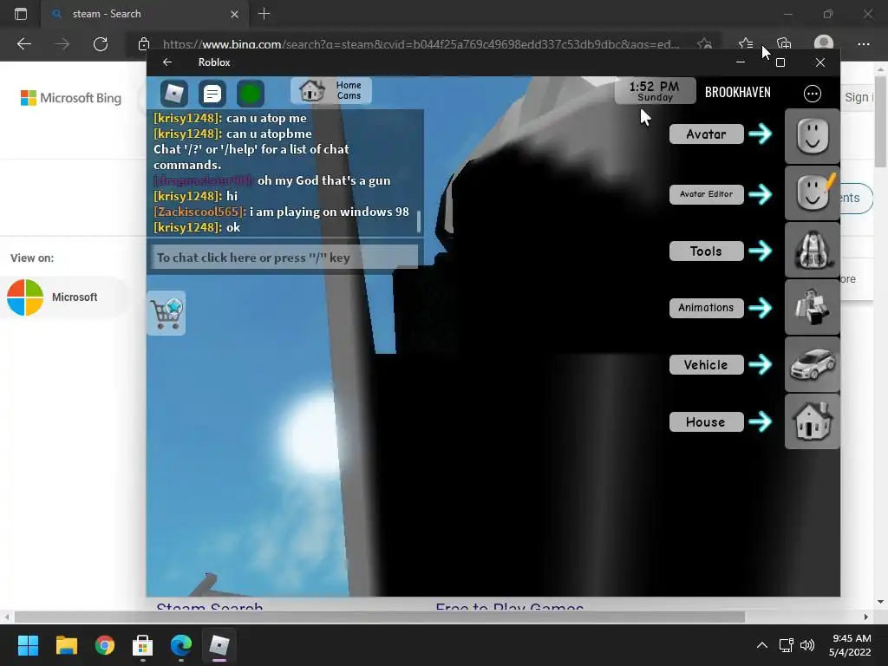The image size is (888, 666).
Task: Open the Animations character icon
Action: coord(812,307)
